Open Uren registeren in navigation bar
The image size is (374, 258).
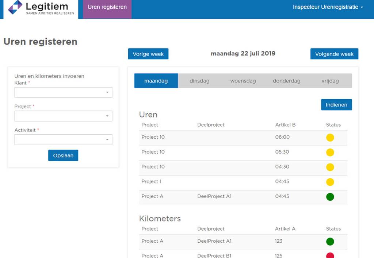coord(107,7)
